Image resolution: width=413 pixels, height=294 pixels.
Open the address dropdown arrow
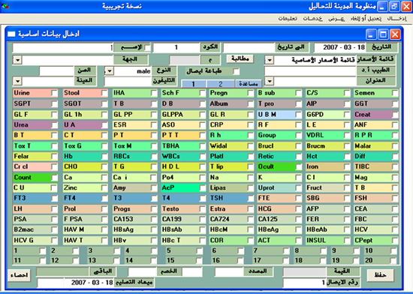[269, 81]
